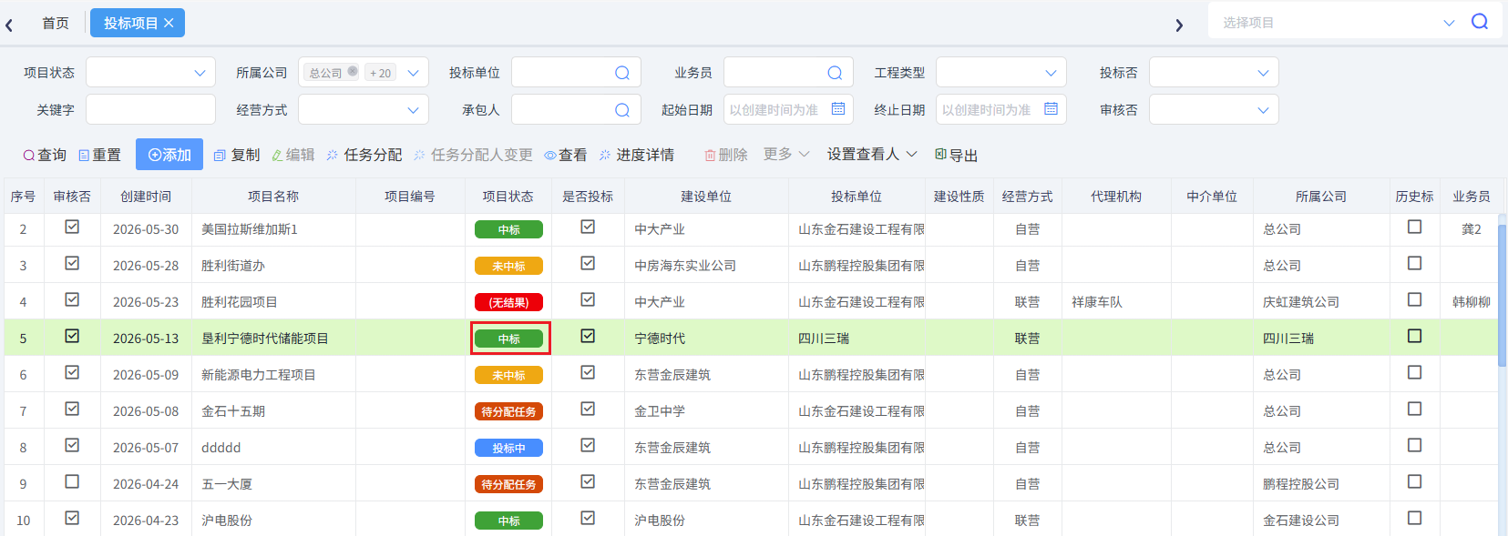Click 祥康车队 in 代理机构 column
This screenshot has height=536, width=1508.
1097,302
